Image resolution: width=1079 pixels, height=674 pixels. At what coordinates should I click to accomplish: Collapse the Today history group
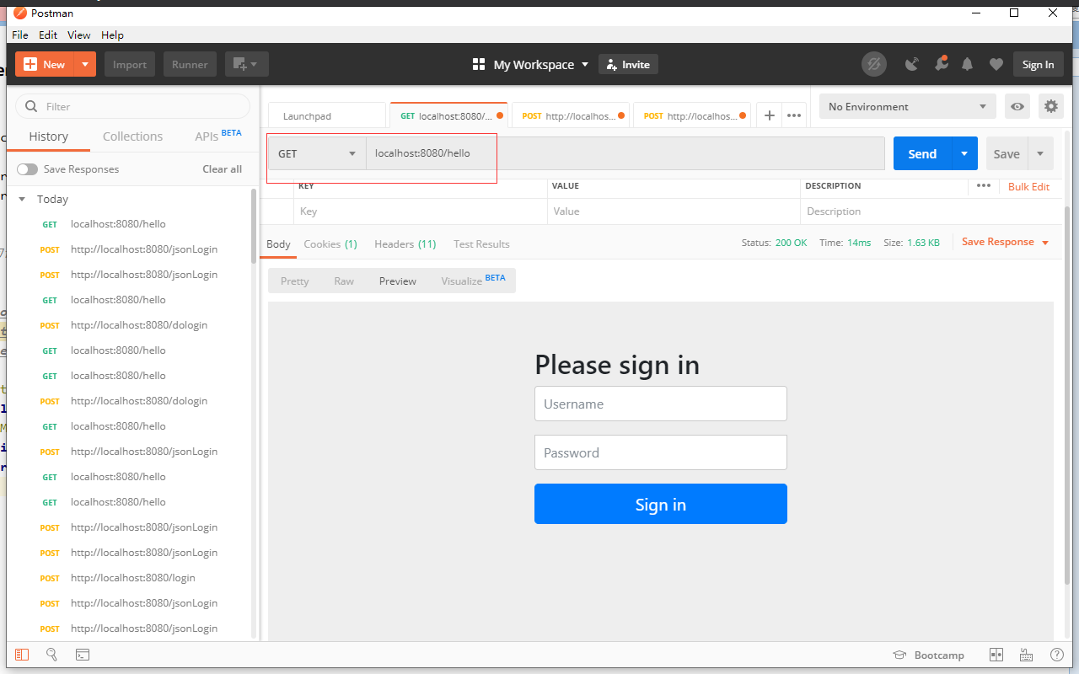pyautogui.click(x=23, y=200)
